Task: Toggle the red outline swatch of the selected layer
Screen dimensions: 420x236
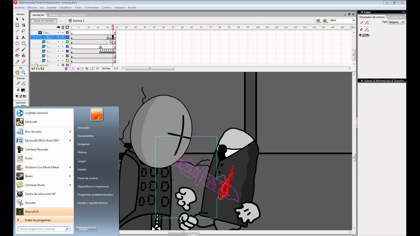Action: click(x=67, y=37)
